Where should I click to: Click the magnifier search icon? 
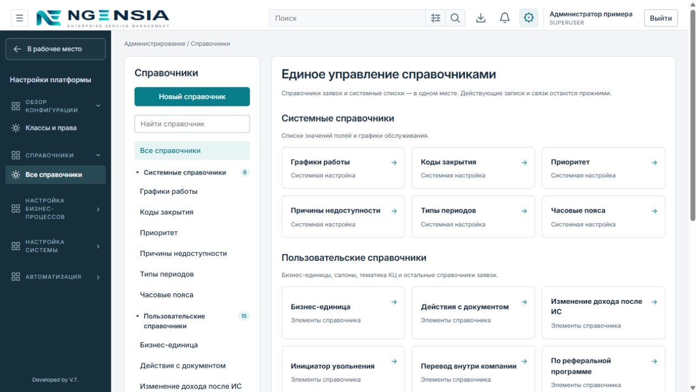(455, 18)
